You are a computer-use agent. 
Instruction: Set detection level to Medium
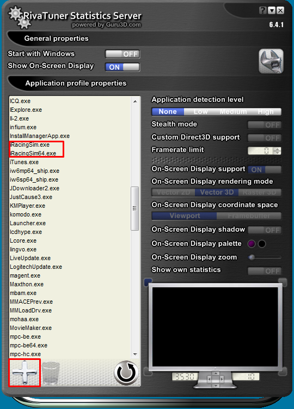233,112
